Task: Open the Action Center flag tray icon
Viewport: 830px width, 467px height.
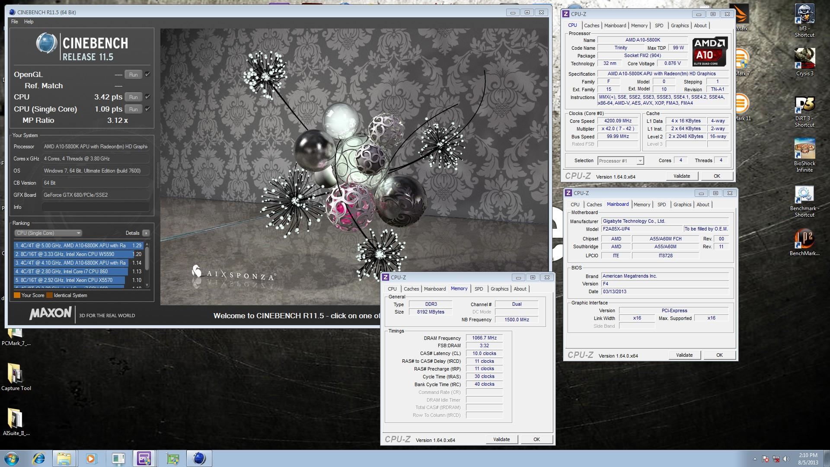Action: [766, 459]
